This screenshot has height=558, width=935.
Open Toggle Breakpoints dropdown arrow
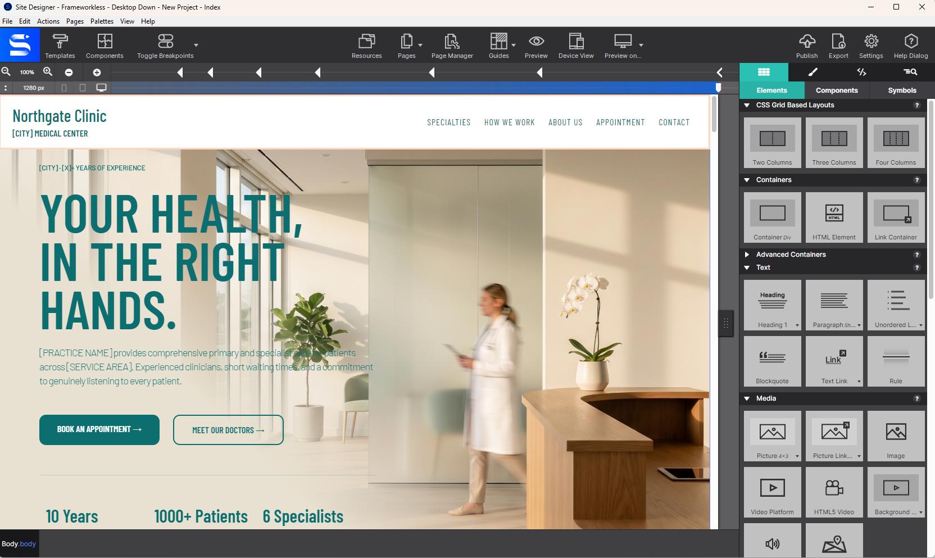click(x=196, y=44)
